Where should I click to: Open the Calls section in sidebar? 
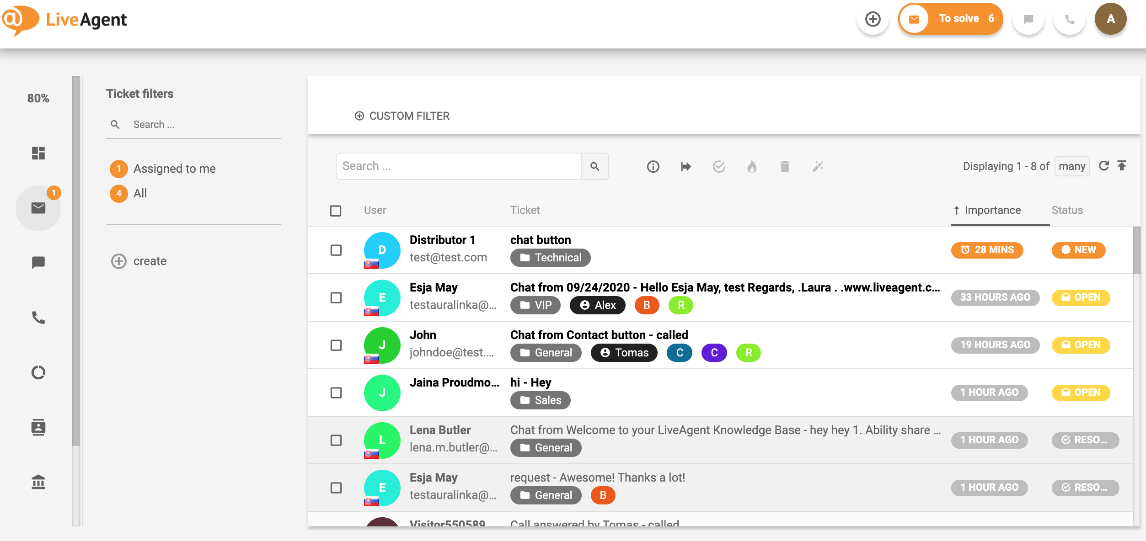38,318
